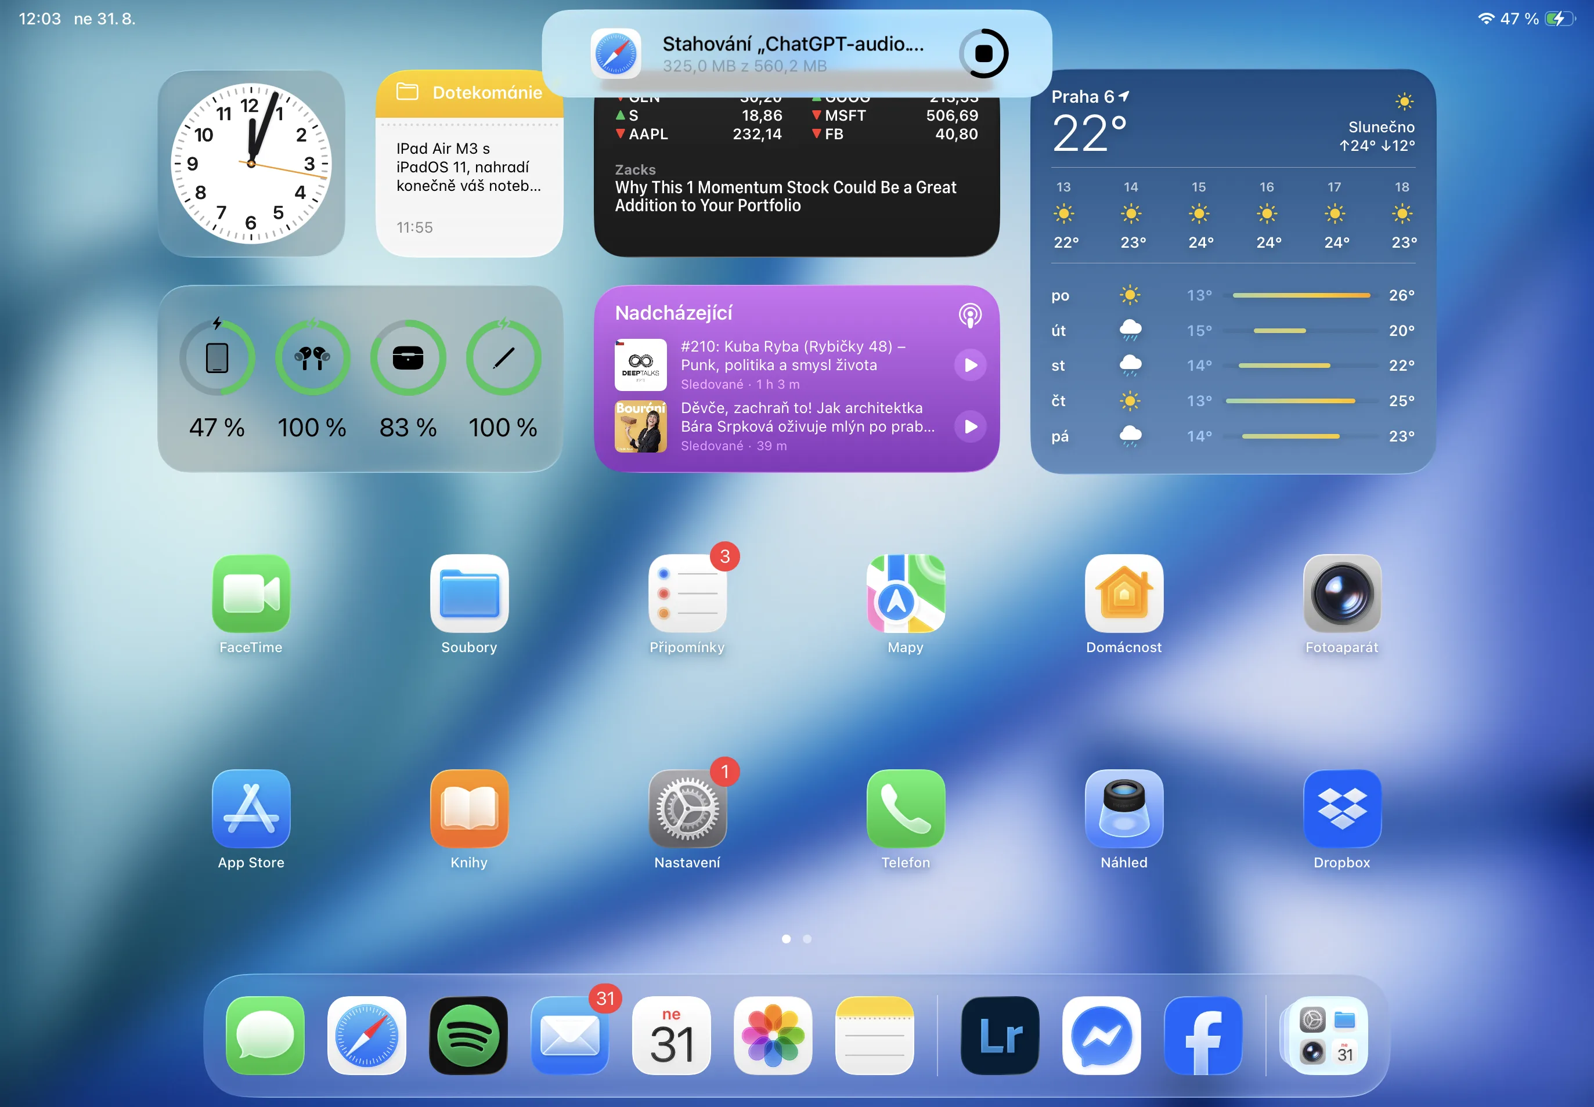Launch Spotify from the dock
1594x1107 pixels.
pyautogui.click(x=468, y=1035)
